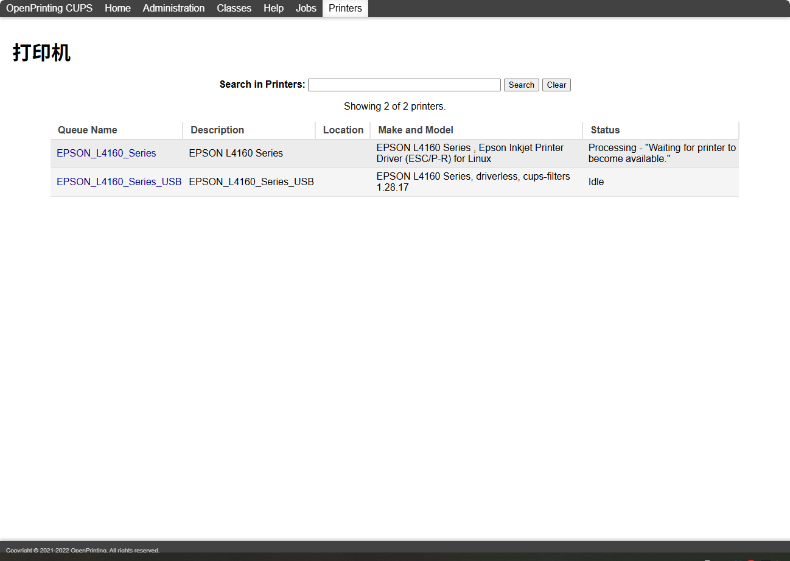Open the Administration page
The image size is (790, 561).
173,8
